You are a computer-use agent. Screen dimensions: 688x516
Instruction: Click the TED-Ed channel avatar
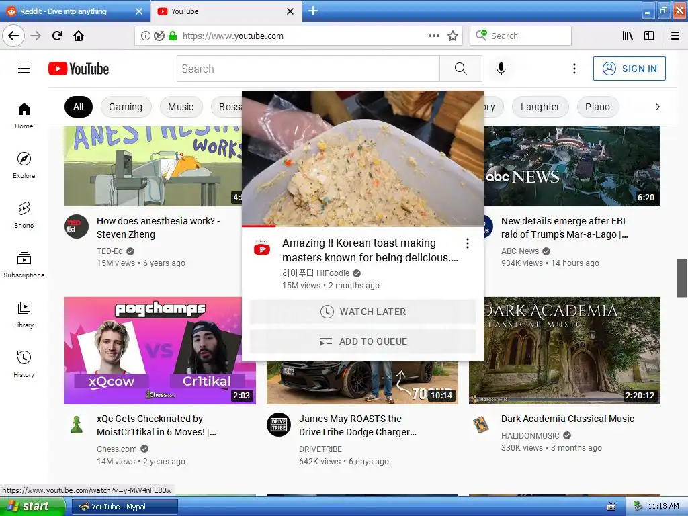click(77, 226)
